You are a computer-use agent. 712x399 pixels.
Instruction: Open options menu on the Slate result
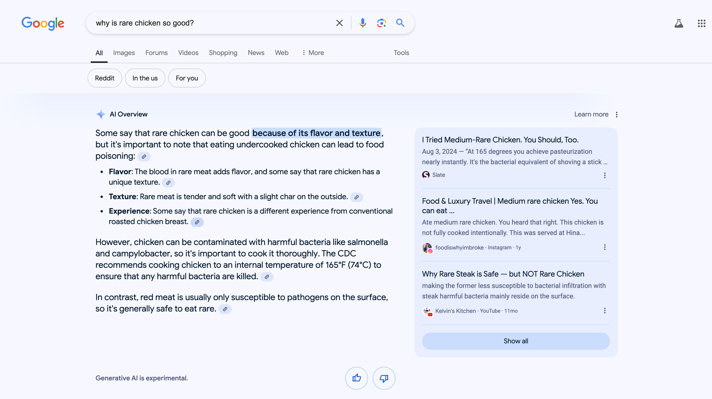pos(604,175)
